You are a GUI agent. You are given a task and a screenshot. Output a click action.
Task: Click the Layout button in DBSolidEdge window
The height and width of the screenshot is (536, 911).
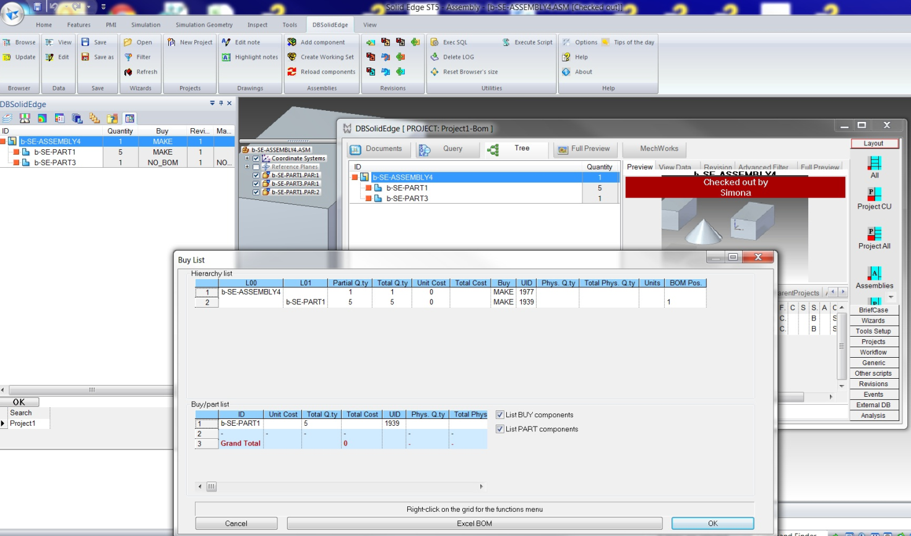pyautogui.click(x=874, y=144)
